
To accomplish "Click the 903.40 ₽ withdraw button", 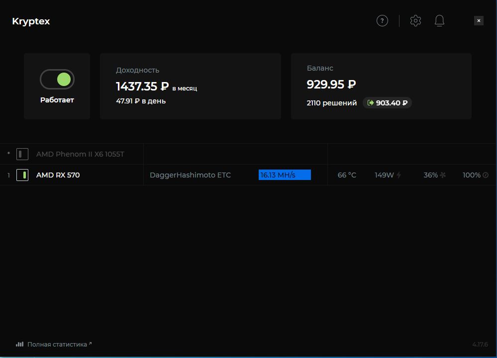I will [x=387, y=102].
